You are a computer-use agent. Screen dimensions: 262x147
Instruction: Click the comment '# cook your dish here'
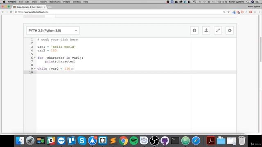pos(57,40)
